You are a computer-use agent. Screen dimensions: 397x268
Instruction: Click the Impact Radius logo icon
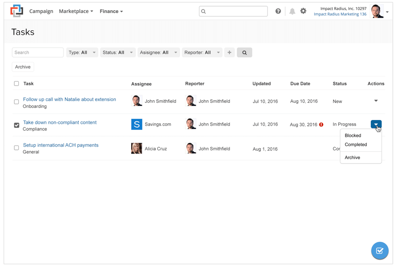(x=17, y=11)
